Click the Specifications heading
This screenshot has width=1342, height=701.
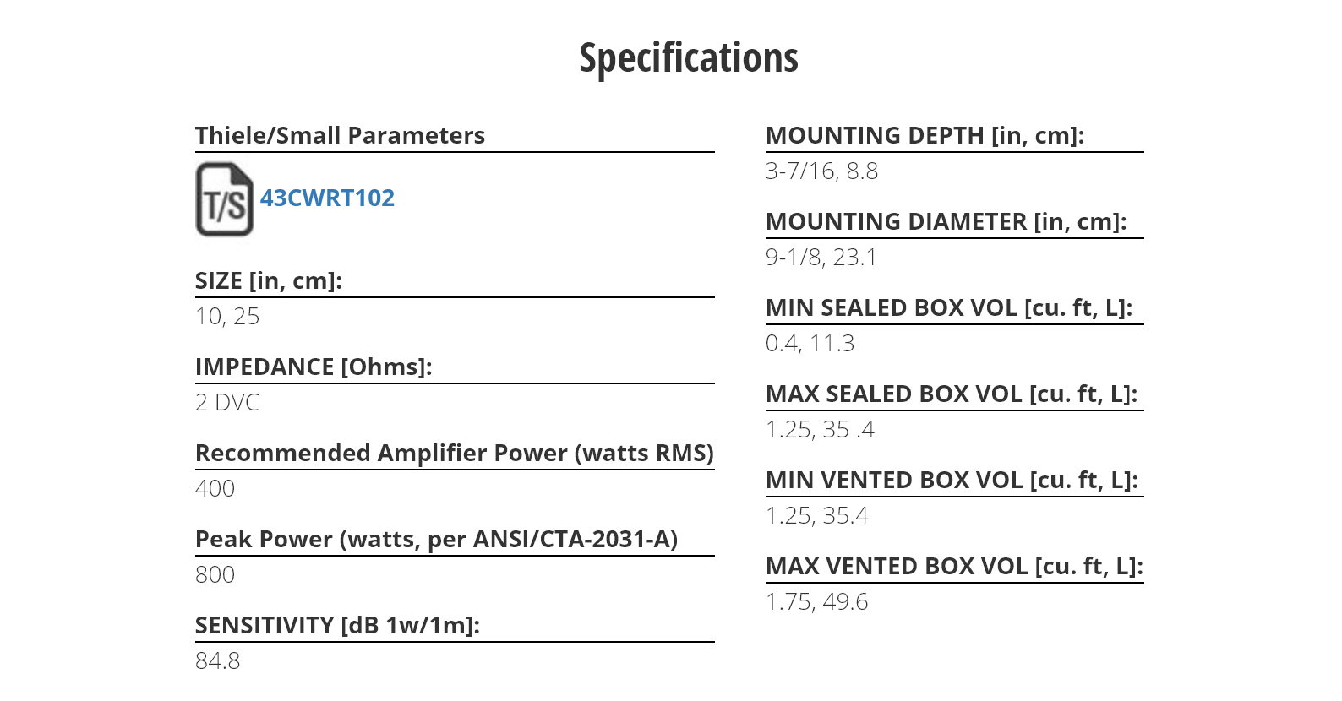[689, 58]
